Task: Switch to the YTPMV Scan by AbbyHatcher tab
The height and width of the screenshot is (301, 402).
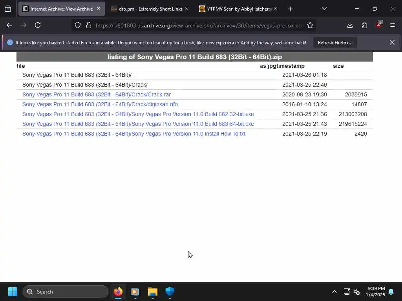Action: (x=239, y=9)
